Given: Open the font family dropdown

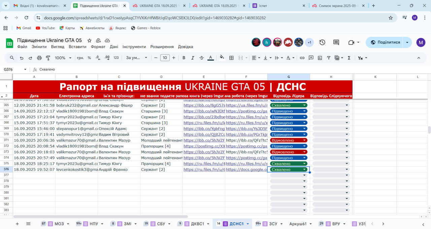Looking at the screenshot, I should (x=136, y=58).
